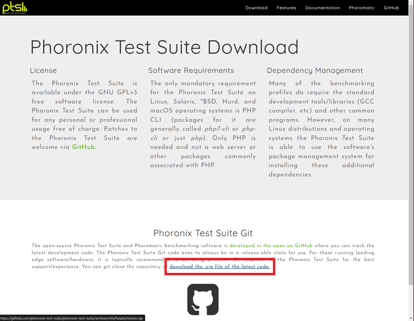Click the PTS Phoronix Test Suite logo

15,8
